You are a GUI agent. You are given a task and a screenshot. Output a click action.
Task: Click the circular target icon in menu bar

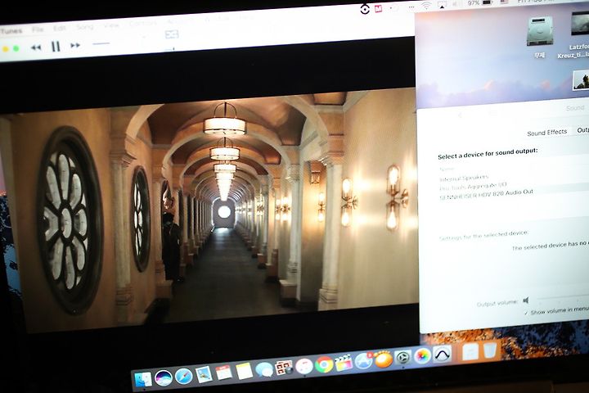[365, 9]
